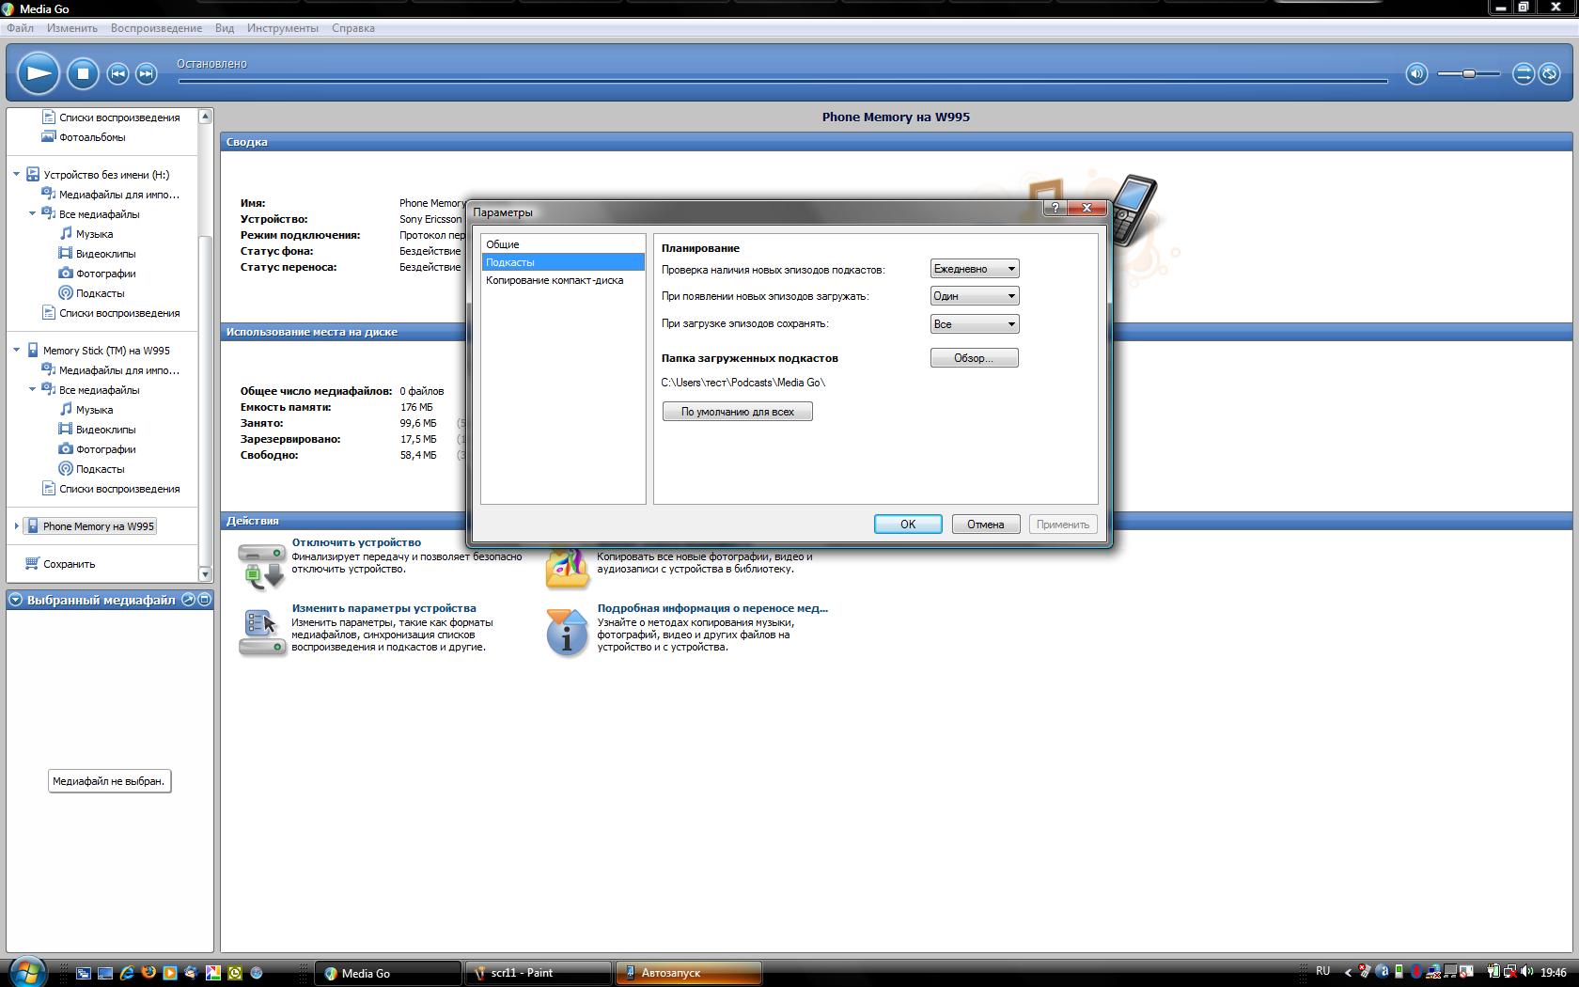Skip to the next track
Screen dimensions: 1579x987
pyautogui.click(x=146, y=74)
